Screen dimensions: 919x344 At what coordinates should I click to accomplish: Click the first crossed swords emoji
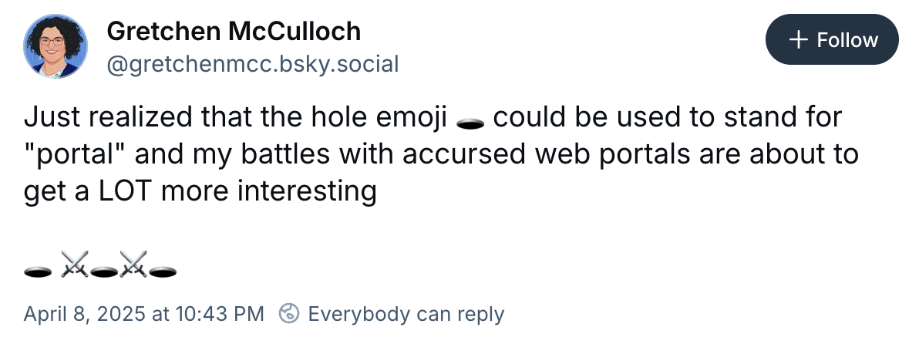click(74, 268)
